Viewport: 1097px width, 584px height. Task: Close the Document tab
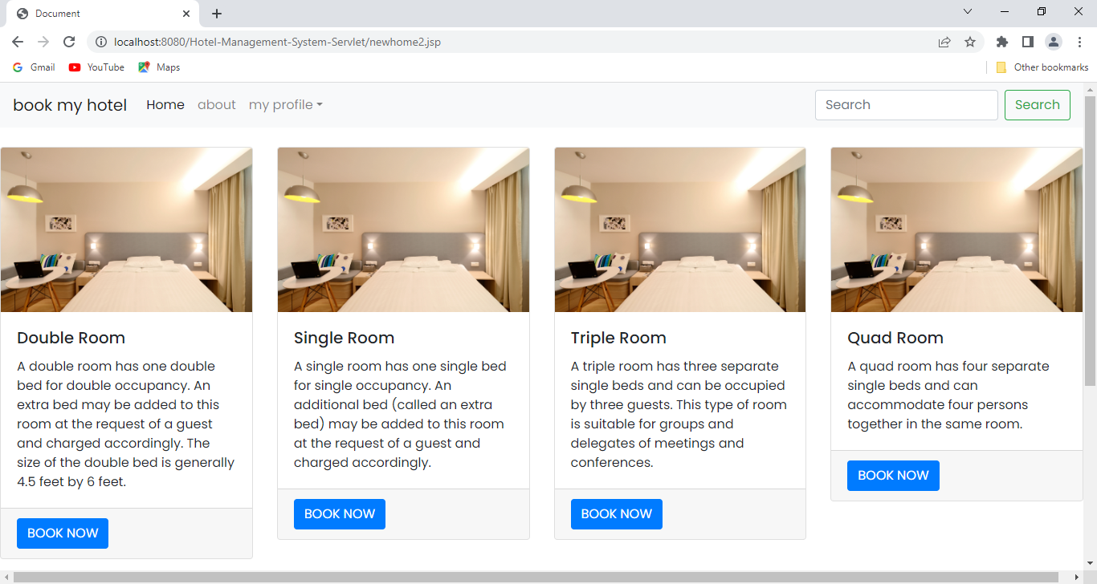pos(186,14)
